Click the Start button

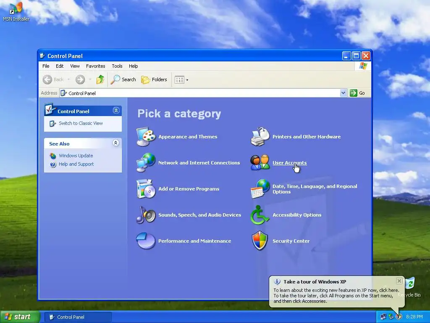pyautogui.click(x=20, y=317)
